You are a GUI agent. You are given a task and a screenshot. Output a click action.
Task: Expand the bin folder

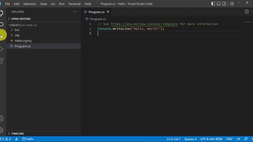click(x=43, y=30)
